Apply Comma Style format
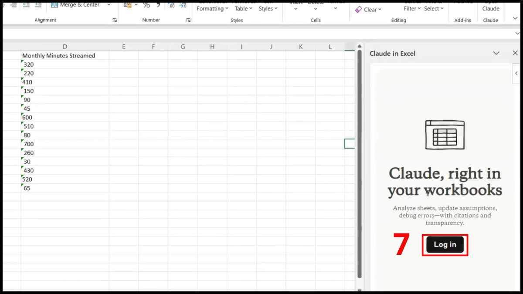 [x=158, y=5]
